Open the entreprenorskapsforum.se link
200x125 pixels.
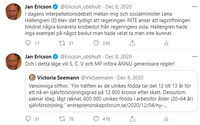[117, 105]
